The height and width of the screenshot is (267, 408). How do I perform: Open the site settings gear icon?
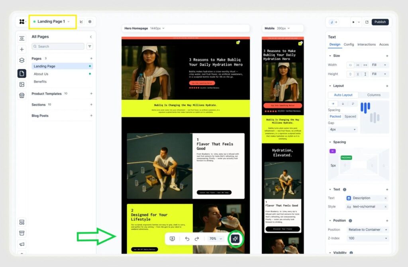pyautogui.click(x=90, y=22)
